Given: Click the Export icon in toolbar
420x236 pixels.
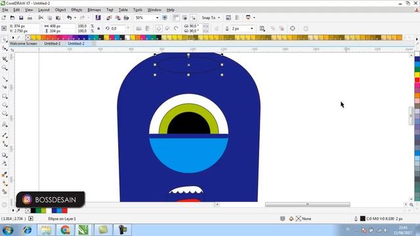Looking at the screenshot, I should [x=117, y=18].
